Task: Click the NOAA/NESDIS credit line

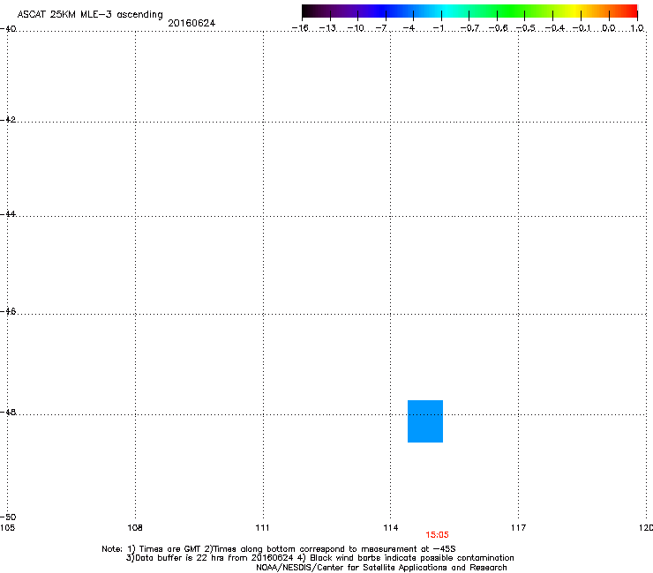Action: [381, 568]
